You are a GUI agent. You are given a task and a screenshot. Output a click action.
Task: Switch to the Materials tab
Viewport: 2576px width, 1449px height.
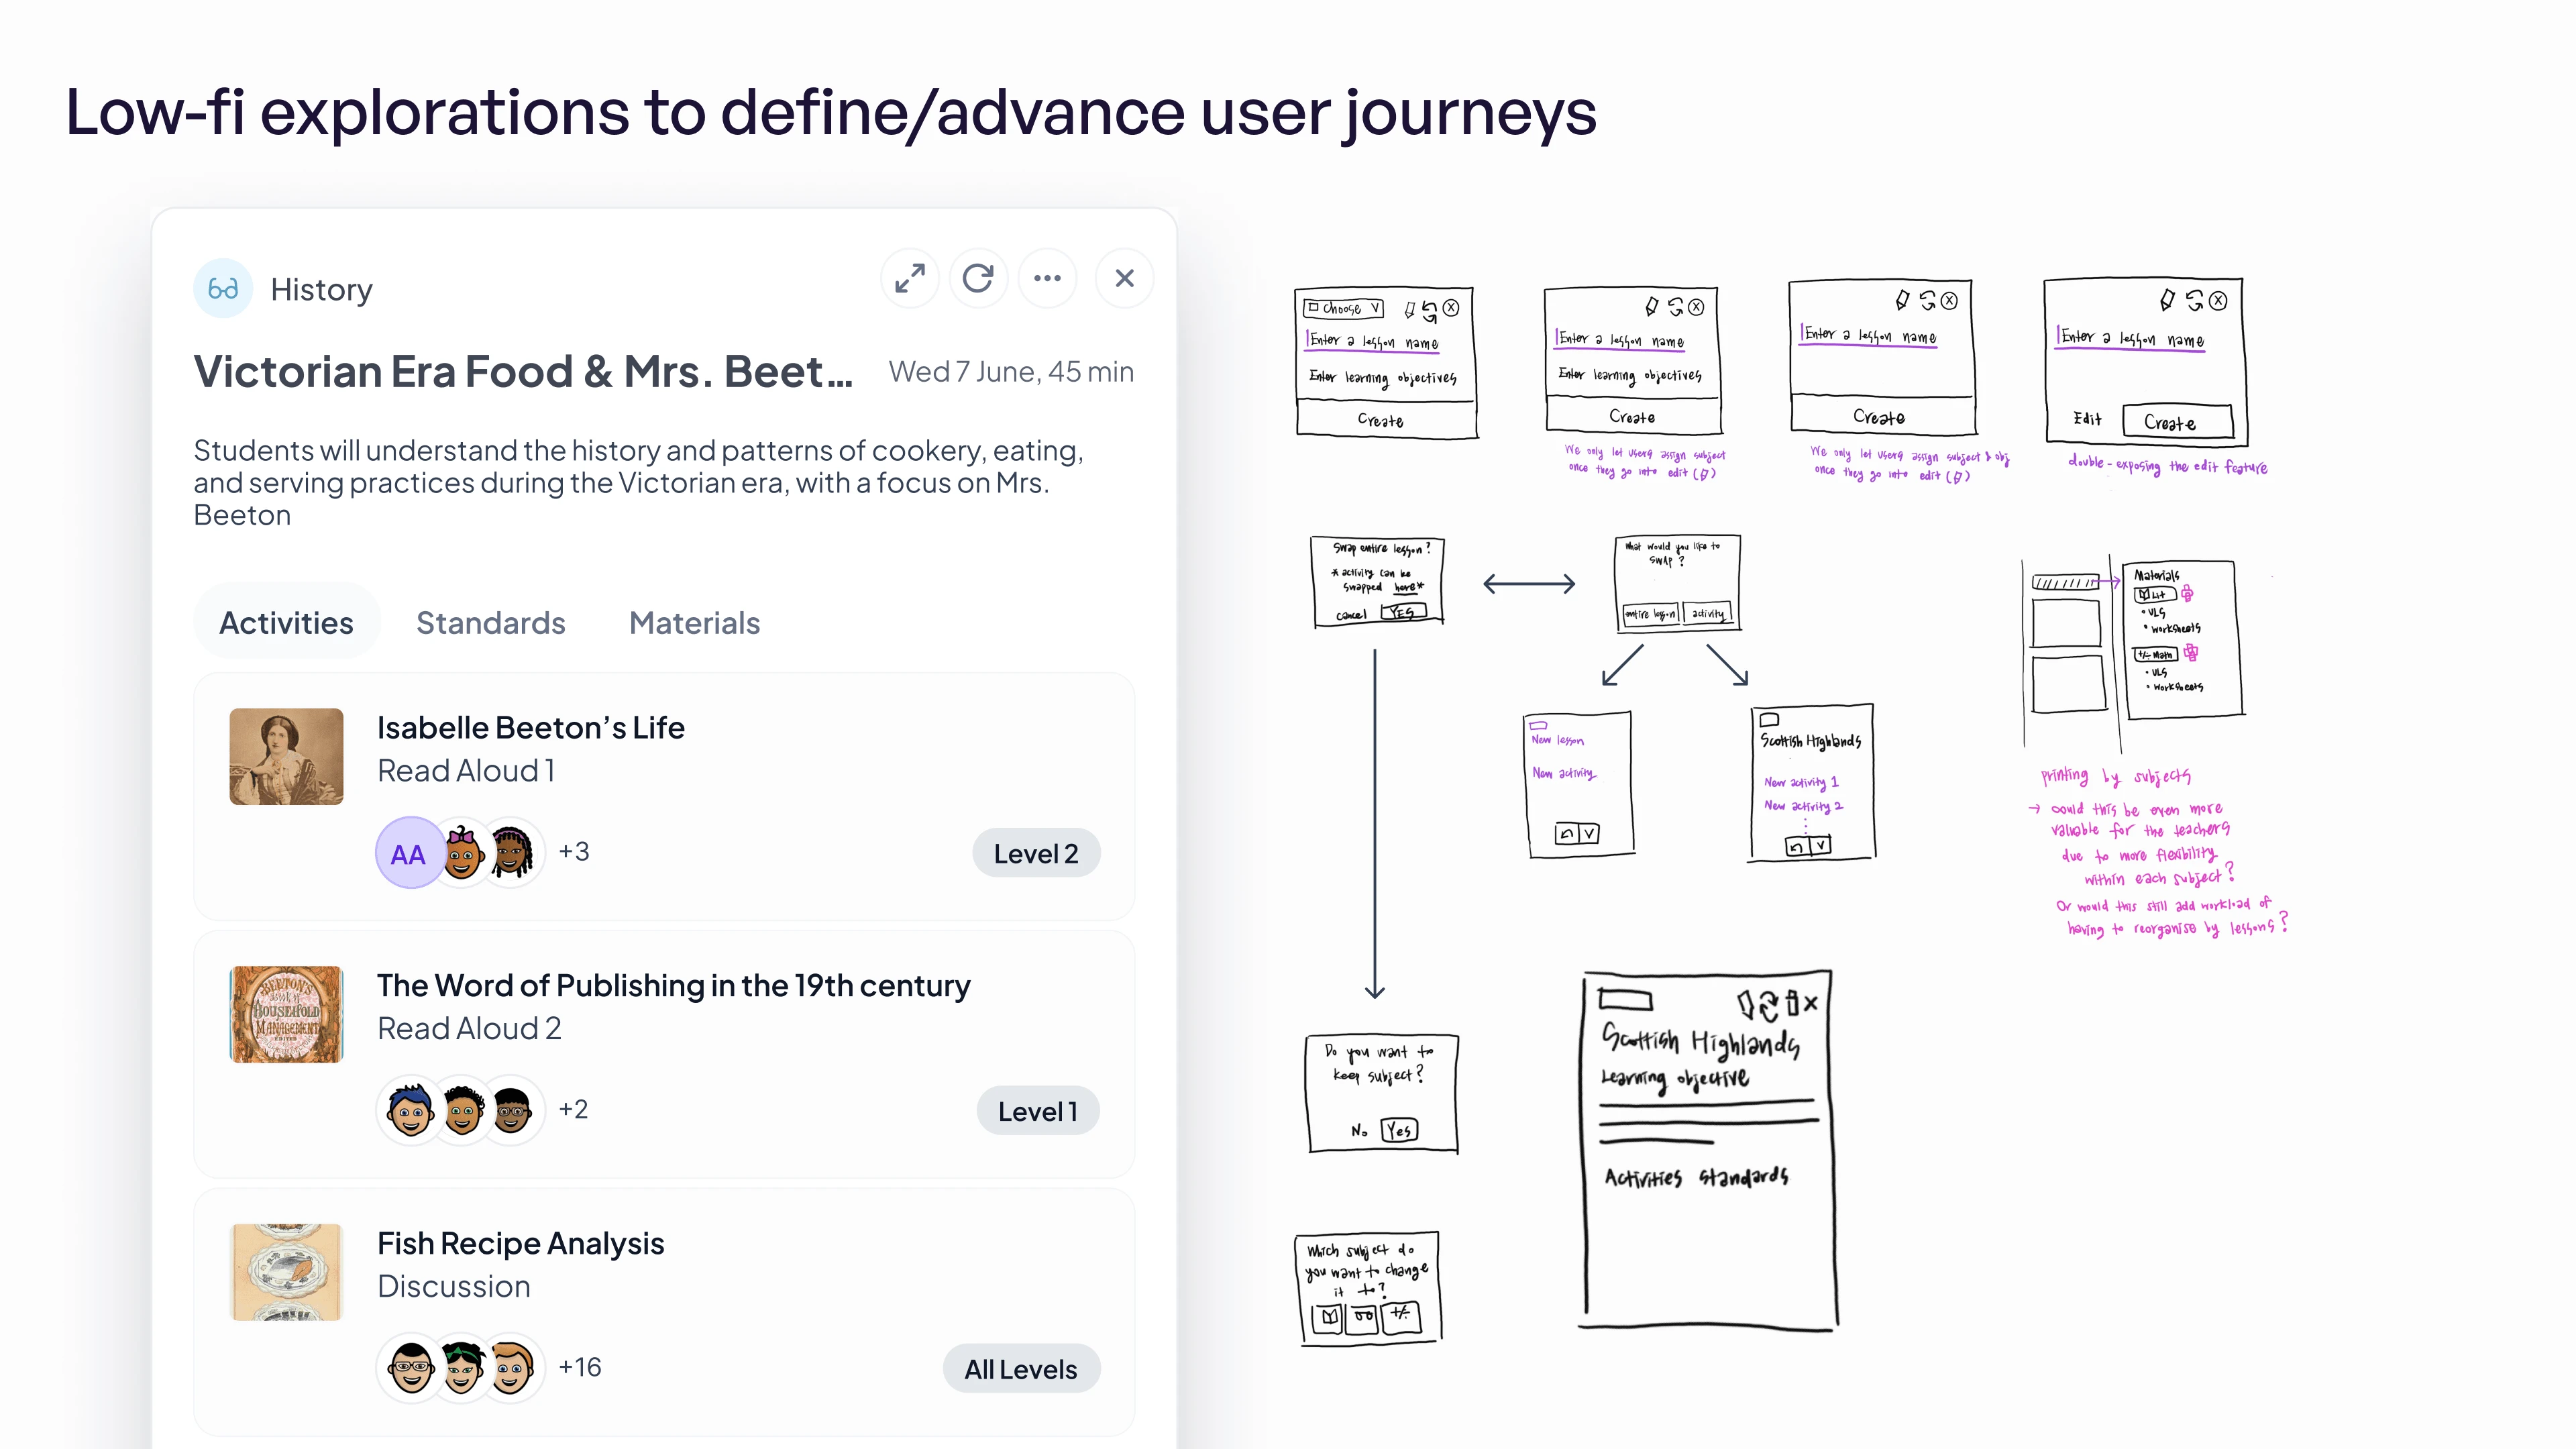coord(694,623)
